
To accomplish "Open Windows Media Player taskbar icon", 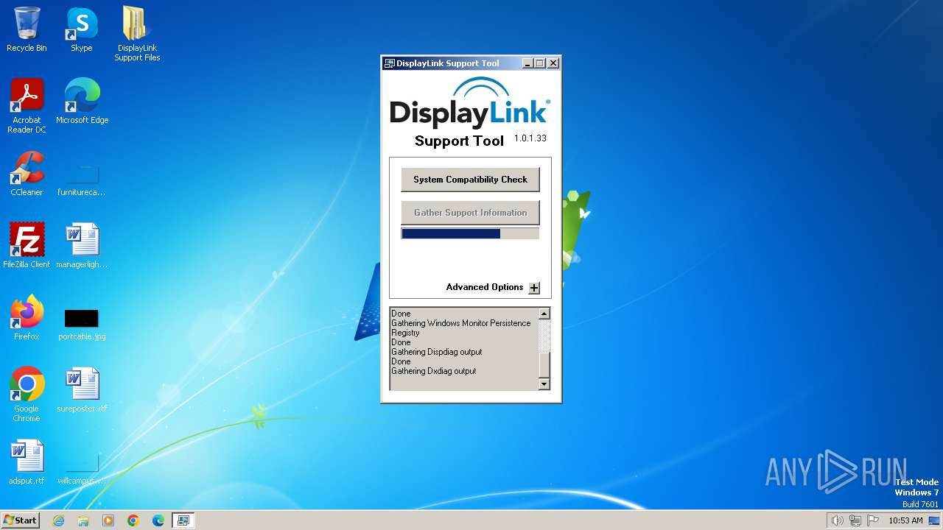I will 108,520.
